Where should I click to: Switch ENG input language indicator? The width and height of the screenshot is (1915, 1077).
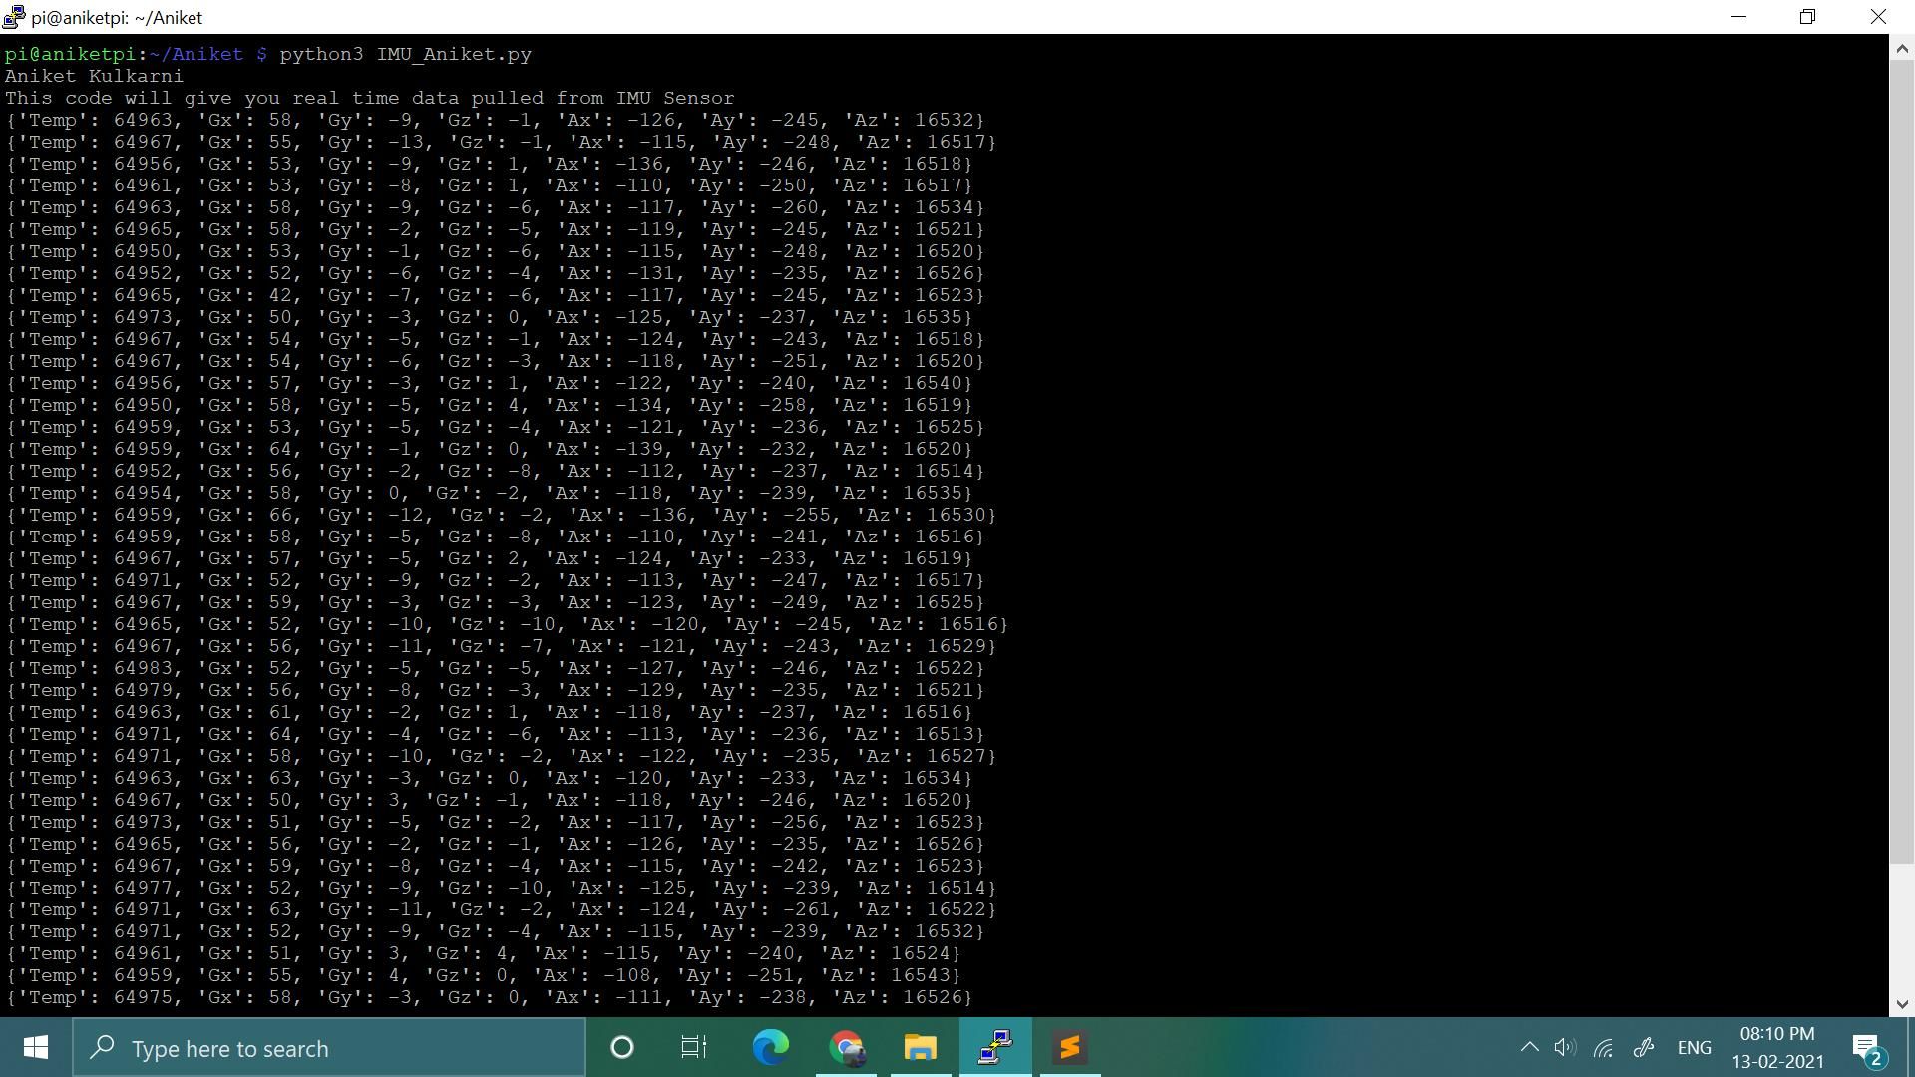tap(1694, 1048)
